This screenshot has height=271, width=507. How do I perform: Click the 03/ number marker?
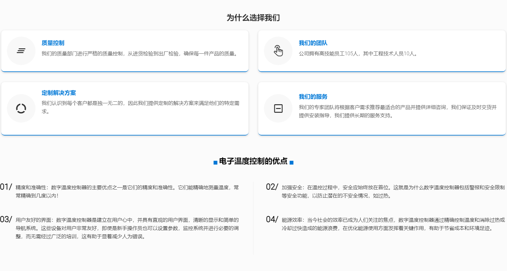coord(6,220)
